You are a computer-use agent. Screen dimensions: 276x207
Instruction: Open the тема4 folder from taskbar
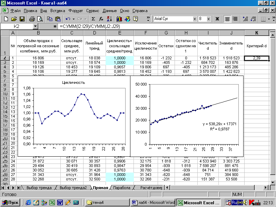pyautogui.click(x=107, y=203)
